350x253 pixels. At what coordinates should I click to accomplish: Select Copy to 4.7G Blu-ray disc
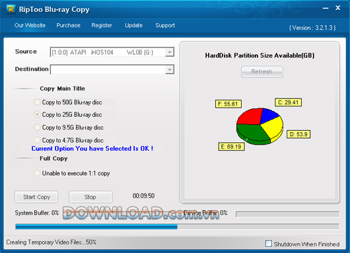[x=37, y=140]
